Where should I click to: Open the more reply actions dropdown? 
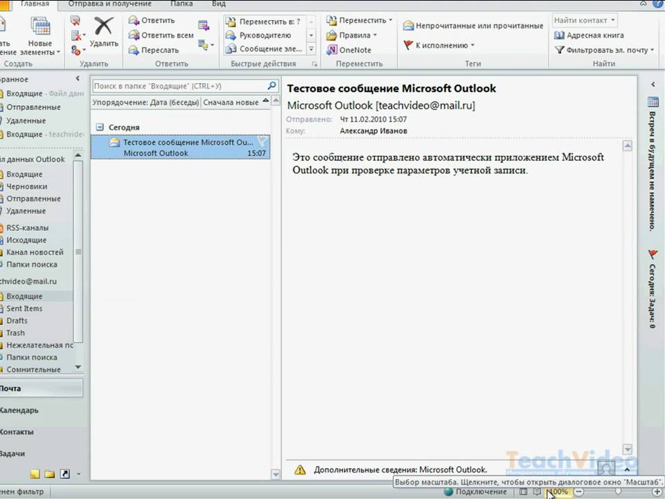coord(206,45)
